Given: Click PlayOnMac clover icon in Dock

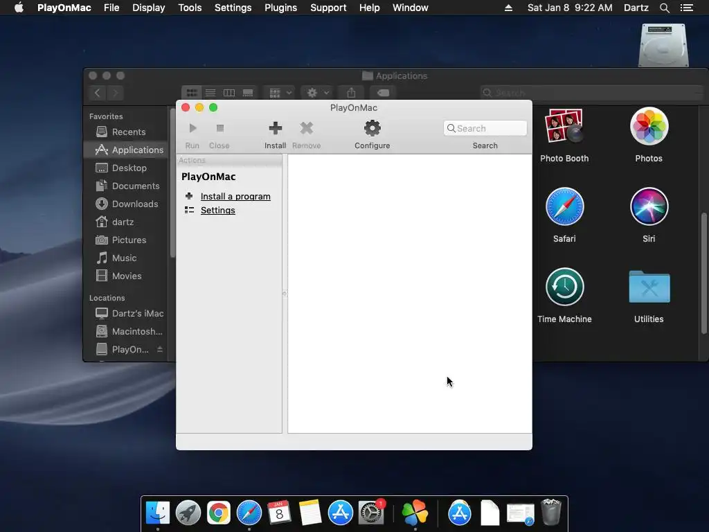Looking at the screenshot, I should (x=415, y=513).
